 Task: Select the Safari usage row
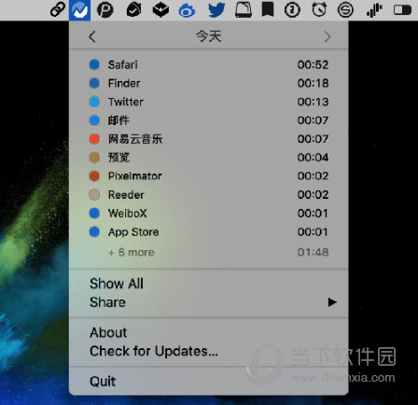[209, 64]
